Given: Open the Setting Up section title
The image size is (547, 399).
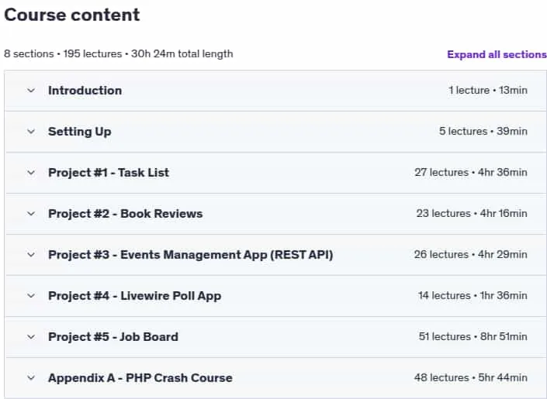Looking at the screenshot, I should coord(80,132).
